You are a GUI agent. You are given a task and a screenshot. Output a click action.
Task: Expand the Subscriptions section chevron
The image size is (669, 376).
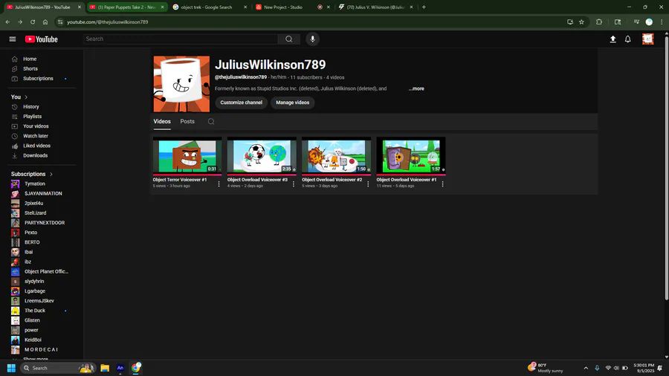click(x=51, y=174)
